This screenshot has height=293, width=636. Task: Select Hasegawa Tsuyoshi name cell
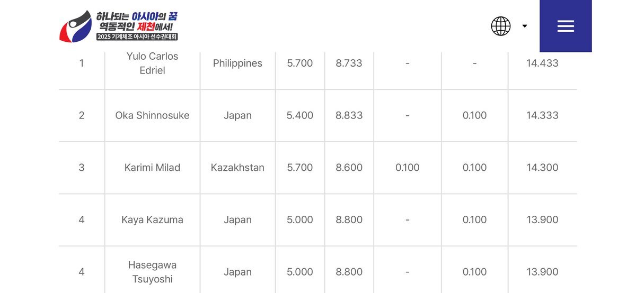click(x=152, y=272)
